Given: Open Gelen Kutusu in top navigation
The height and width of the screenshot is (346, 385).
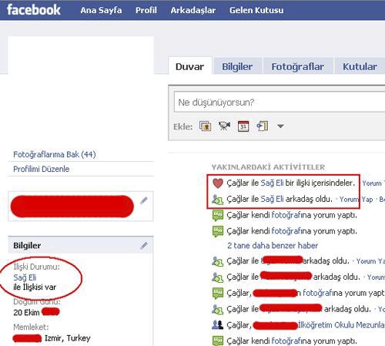Looking at the screenshot, I should (256, 10).
